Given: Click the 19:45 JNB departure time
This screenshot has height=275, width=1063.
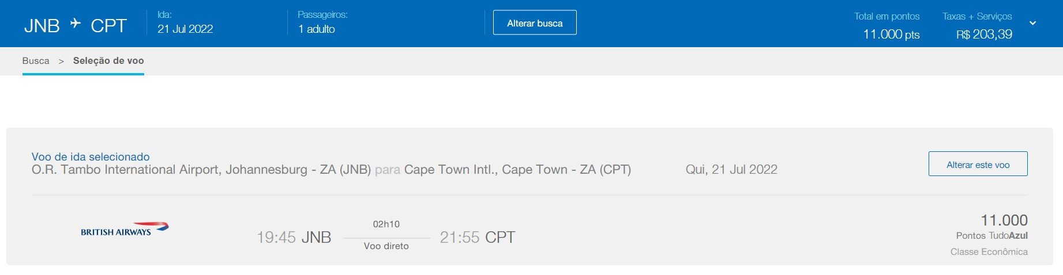Looking at the screenshot, I should tap(294, 237).
